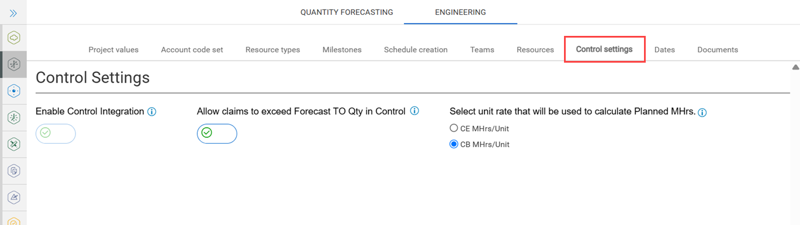800x225 pixels.
Task: Click the yellow-green hexagon sidebar icon
Action: (x=14, y=38)
